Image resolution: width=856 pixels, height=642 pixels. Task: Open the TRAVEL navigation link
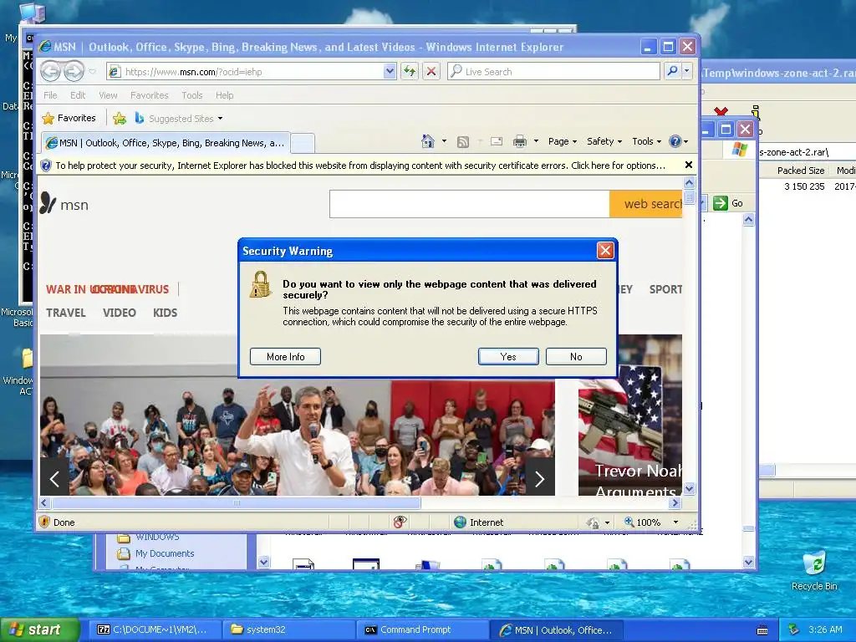point(65,313)
